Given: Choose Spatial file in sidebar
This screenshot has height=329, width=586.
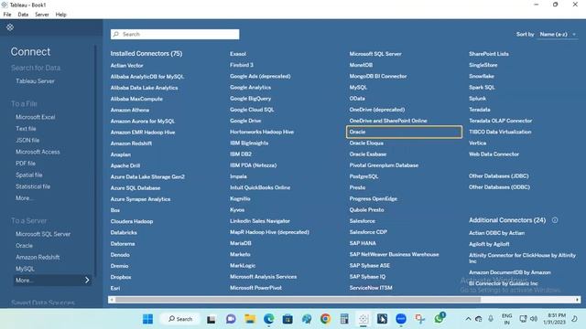Looking at the screenshot, I should pos(28,175).
